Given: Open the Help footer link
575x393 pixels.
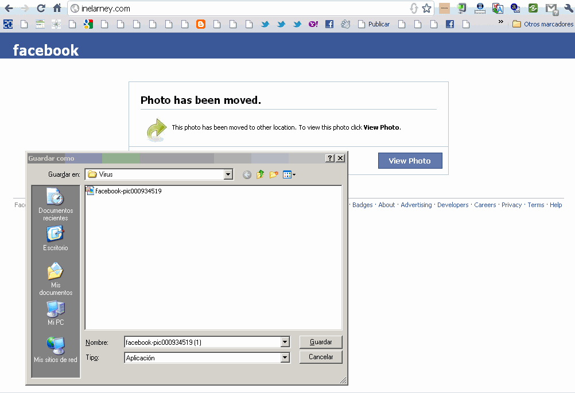Looking at the screenshot, I should [x=556, y=205].
